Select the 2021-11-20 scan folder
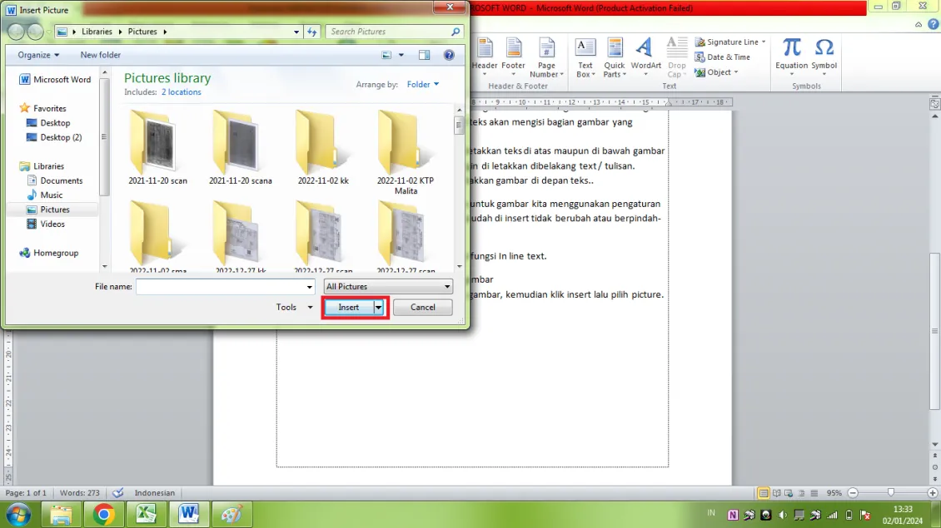 pyautogui.click(x=158, y=147)
